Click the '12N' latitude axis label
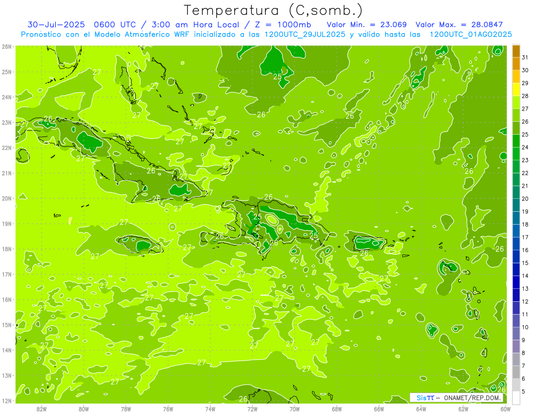Image resolution: width=537 pixels, height=415 pixels. click(7, 401)
